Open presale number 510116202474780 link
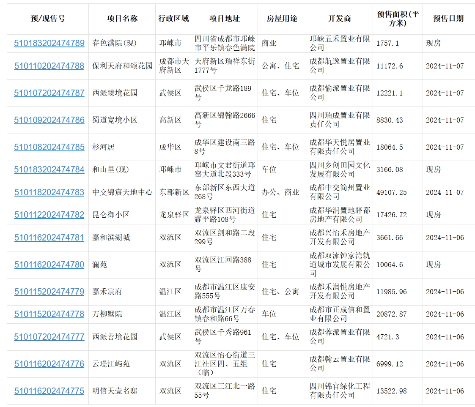The height and width of the screenshot is (407, 475). pyautogui.click(x=49, y=265)
